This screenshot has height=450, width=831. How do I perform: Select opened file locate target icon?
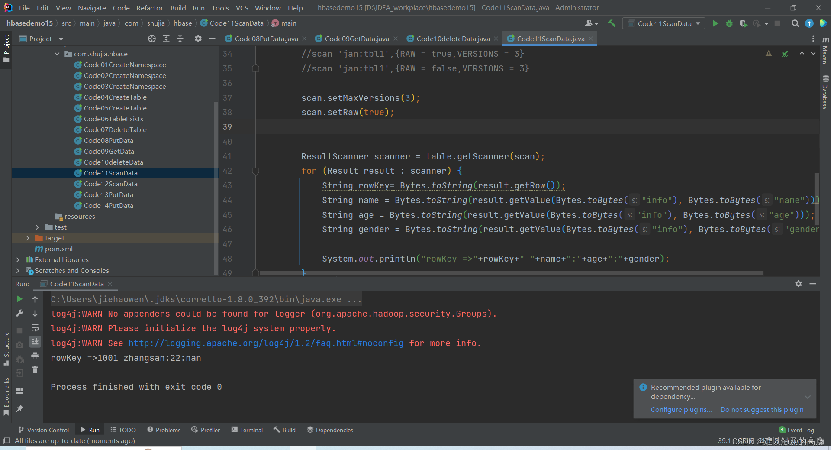click(152, 39)
